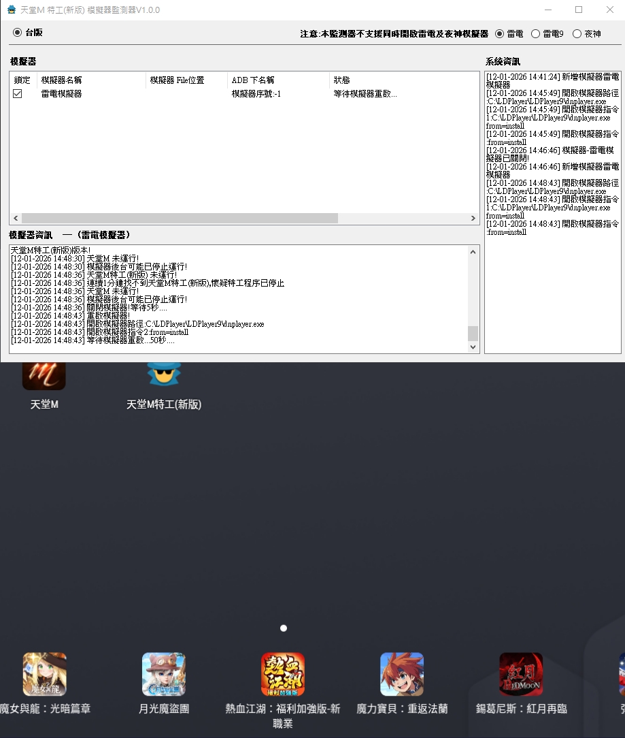Viewport: 625px width, 738px height.
Task: Launch the 天堂M特工(新版) app icon
Action: [x=164, y=376]
